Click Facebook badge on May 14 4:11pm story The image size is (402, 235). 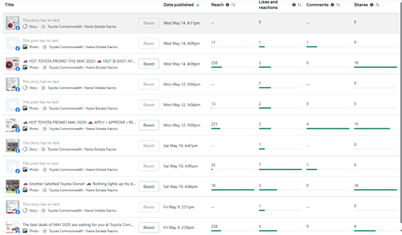point(17,28)
